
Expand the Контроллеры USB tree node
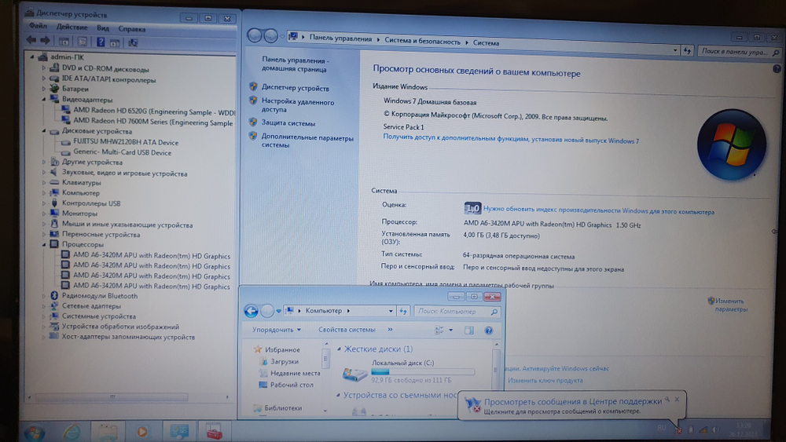point(43,203)
